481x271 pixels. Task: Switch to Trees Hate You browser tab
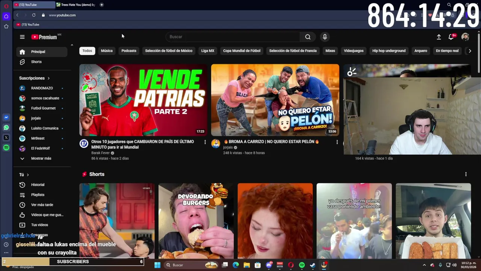[77, 5]
